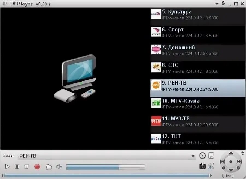The width and height of the screenshot is (246, 179).
Task: Click left arrow of timeline bar
Action: pos(2,175)
